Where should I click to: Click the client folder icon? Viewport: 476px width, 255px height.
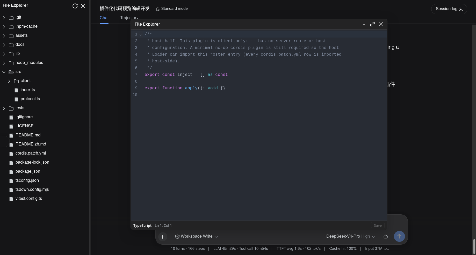[x=16, y=81]
